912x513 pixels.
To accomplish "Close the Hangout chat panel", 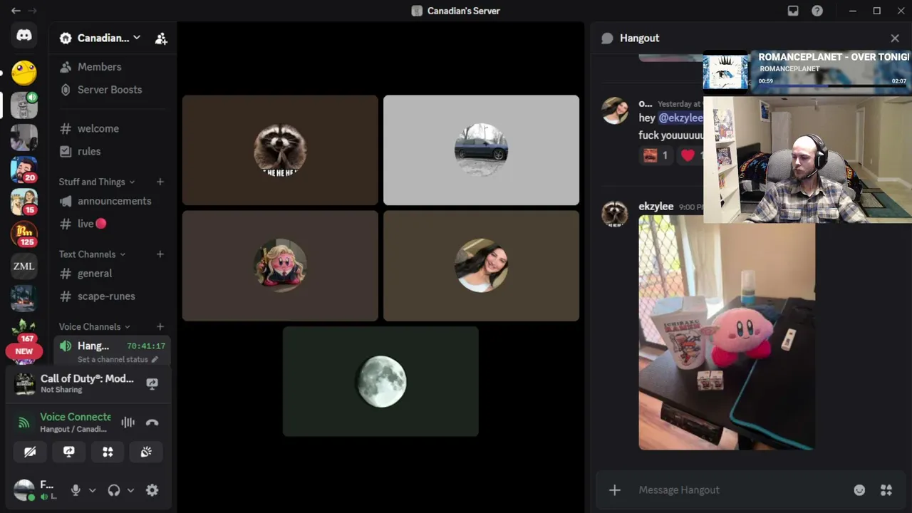I will coord(895,38).
